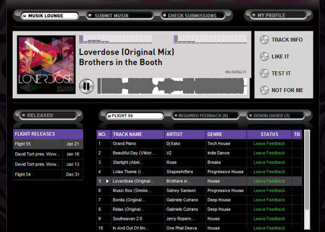Leave feedback for Beautiful Day
The image size is (325, 232).
(x=269, y=153)
